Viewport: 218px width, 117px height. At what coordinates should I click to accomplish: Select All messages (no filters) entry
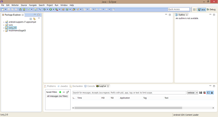click(x=58, y=96)
